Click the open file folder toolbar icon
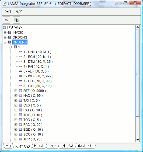Image resolution: width=143 pixels, height=152 pixels. click(x=6, y=20)
